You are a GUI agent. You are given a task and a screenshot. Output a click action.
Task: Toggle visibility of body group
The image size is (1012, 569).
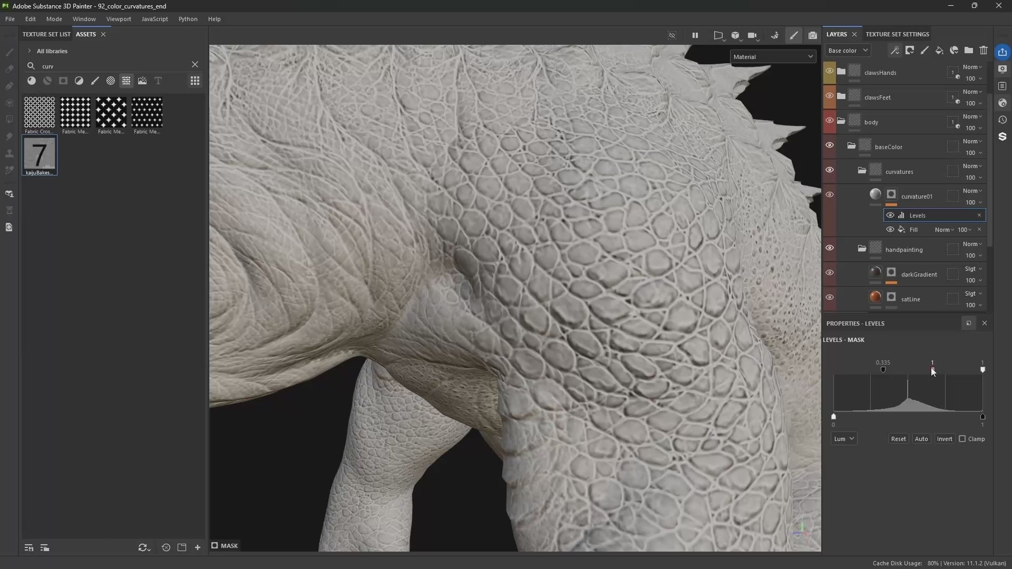[x=830, y=120]
